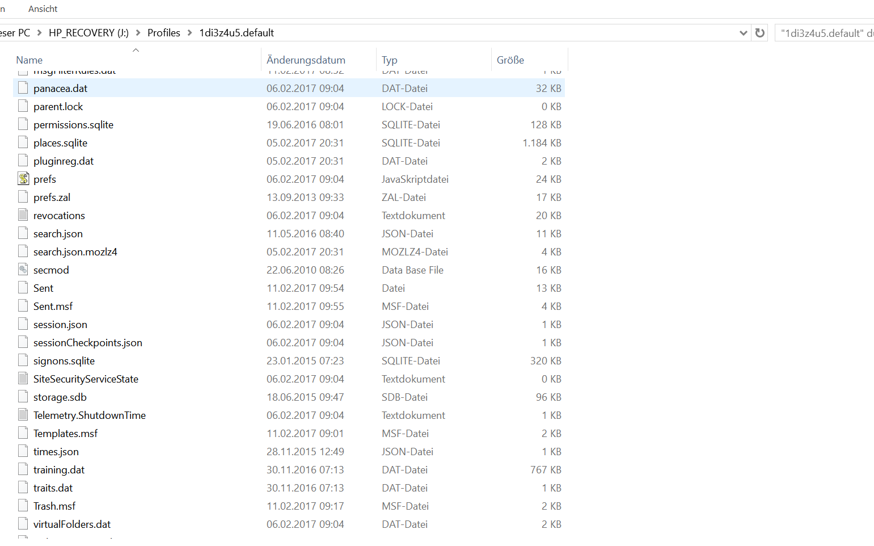Click the type label Data Base File
This screenshot has width=874, height=546.
pyautogui.click(x=412, y=270)
